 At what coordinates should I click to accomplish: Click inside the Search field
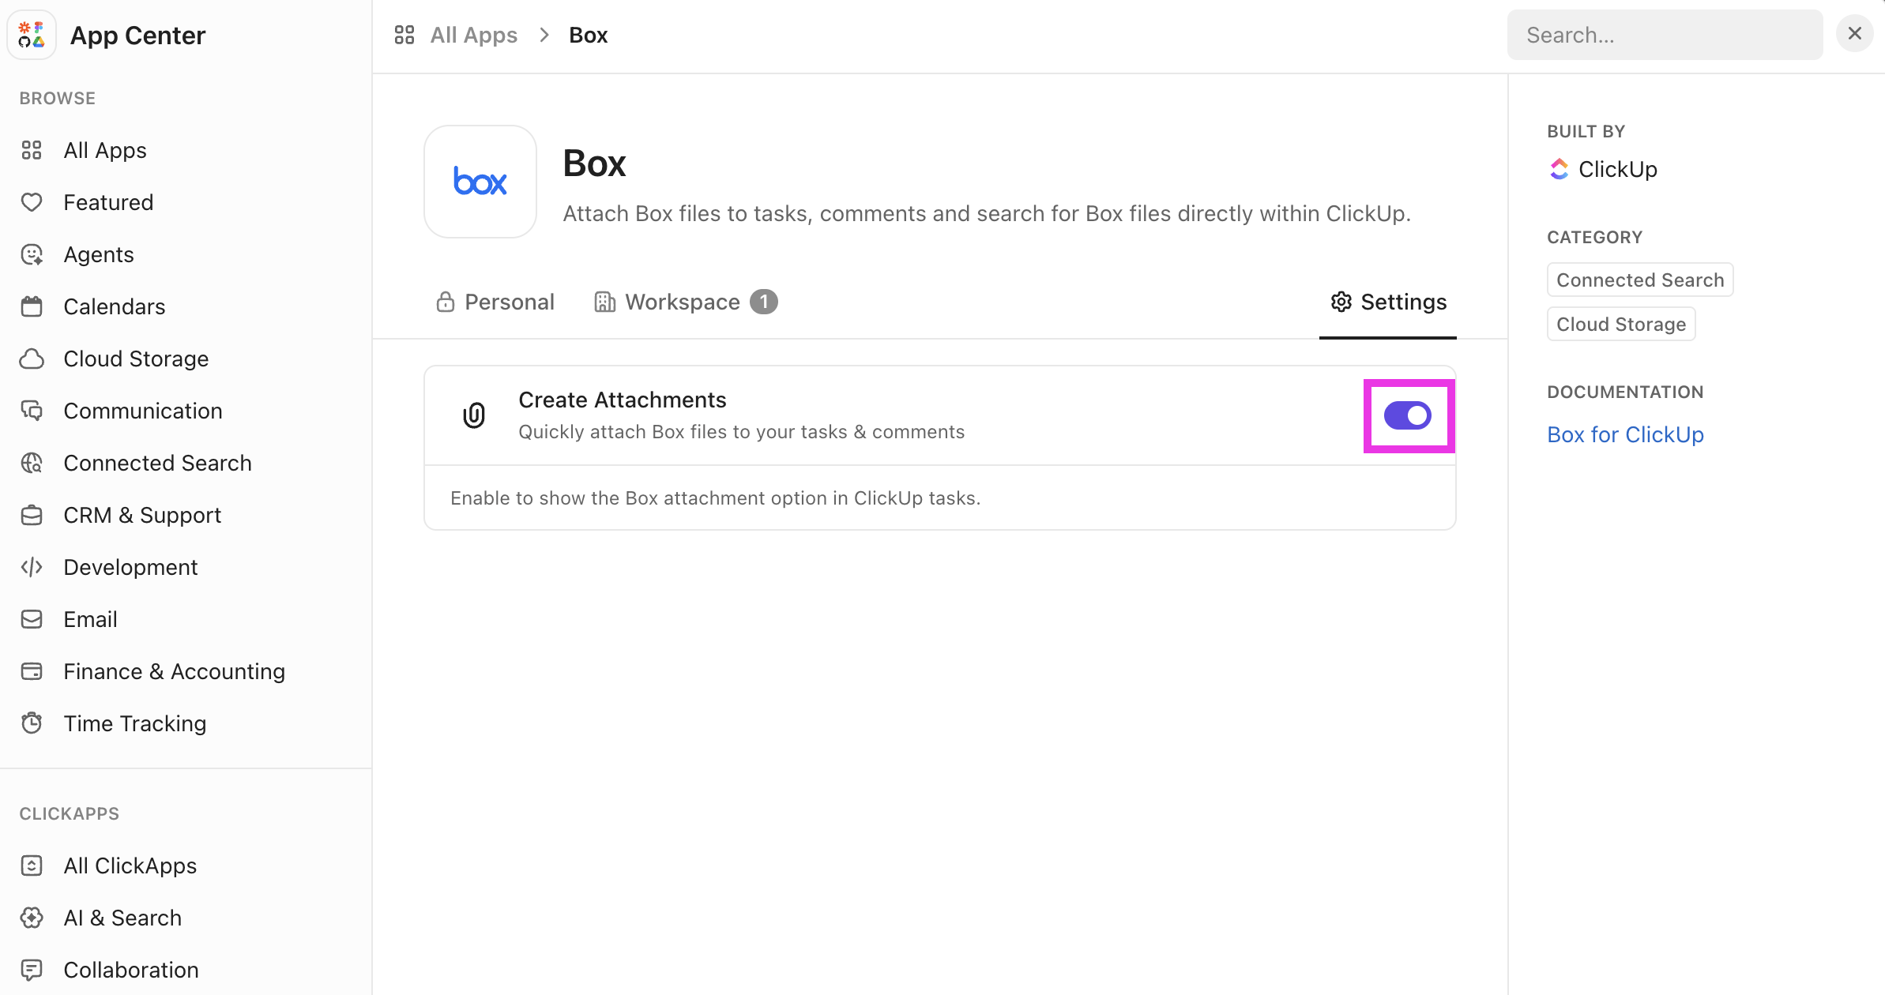(x=1664, y=34)
